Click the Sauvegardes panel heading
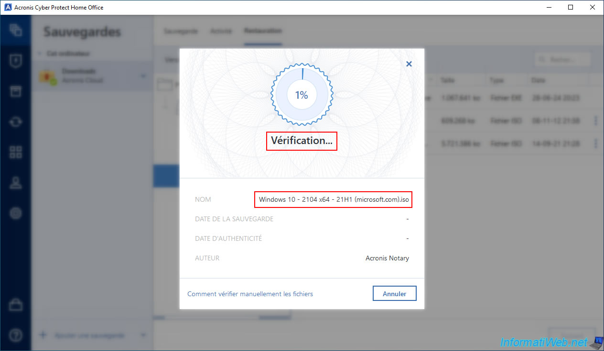 (x=82, y=32)
